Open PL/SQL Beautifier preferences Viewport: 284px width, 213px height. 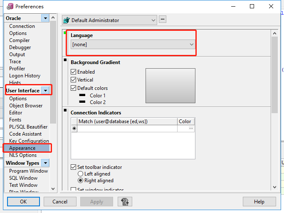point(28,127)
